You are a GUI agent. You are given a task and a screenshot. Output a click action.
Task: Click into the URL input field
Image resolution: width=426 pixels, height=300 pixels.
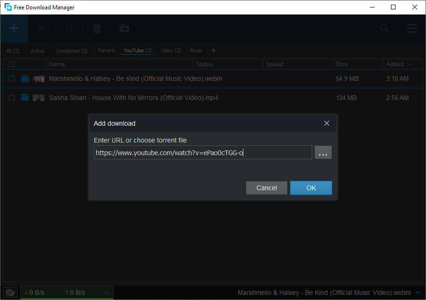point(203,152)
